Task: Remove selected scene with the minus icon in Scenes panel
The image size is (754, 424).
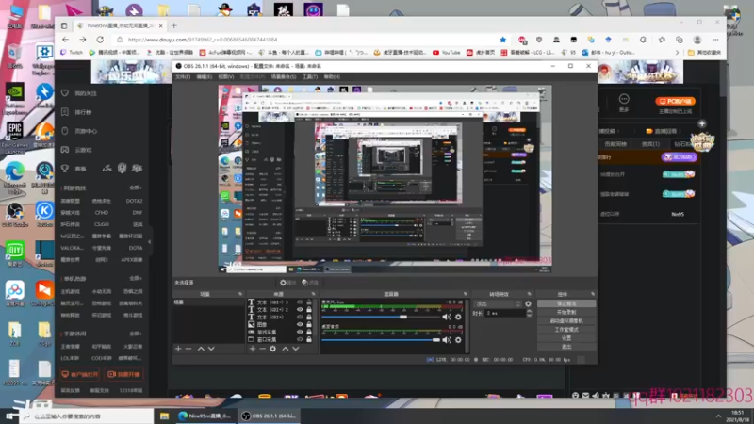Action: [x=188, y=349]
